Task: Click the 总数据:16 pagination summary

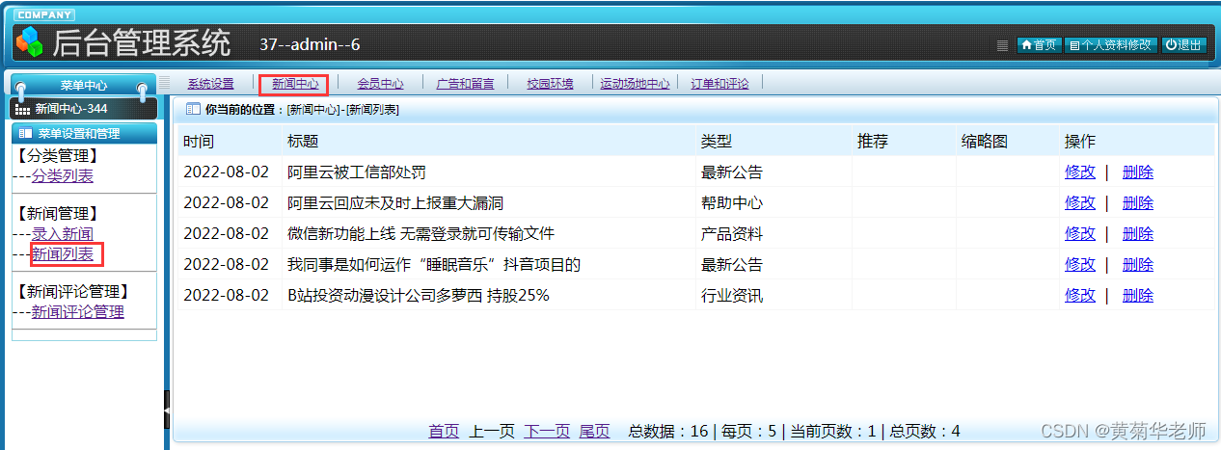Action: (667, 432)
